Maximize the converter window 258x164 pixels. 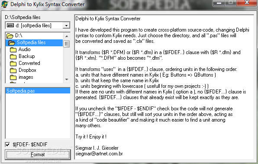[231, 3]
